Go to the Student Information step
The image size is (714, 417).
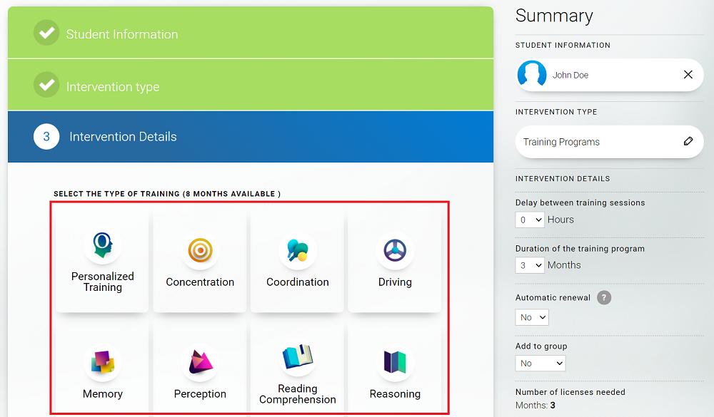pos(122,34)
